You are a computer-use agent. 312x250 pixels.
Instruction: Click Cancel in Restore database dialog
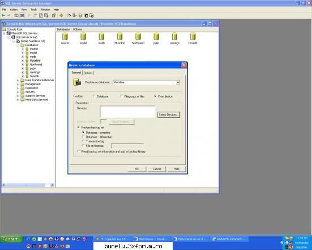pyautogui.click(x=157, y=169)
